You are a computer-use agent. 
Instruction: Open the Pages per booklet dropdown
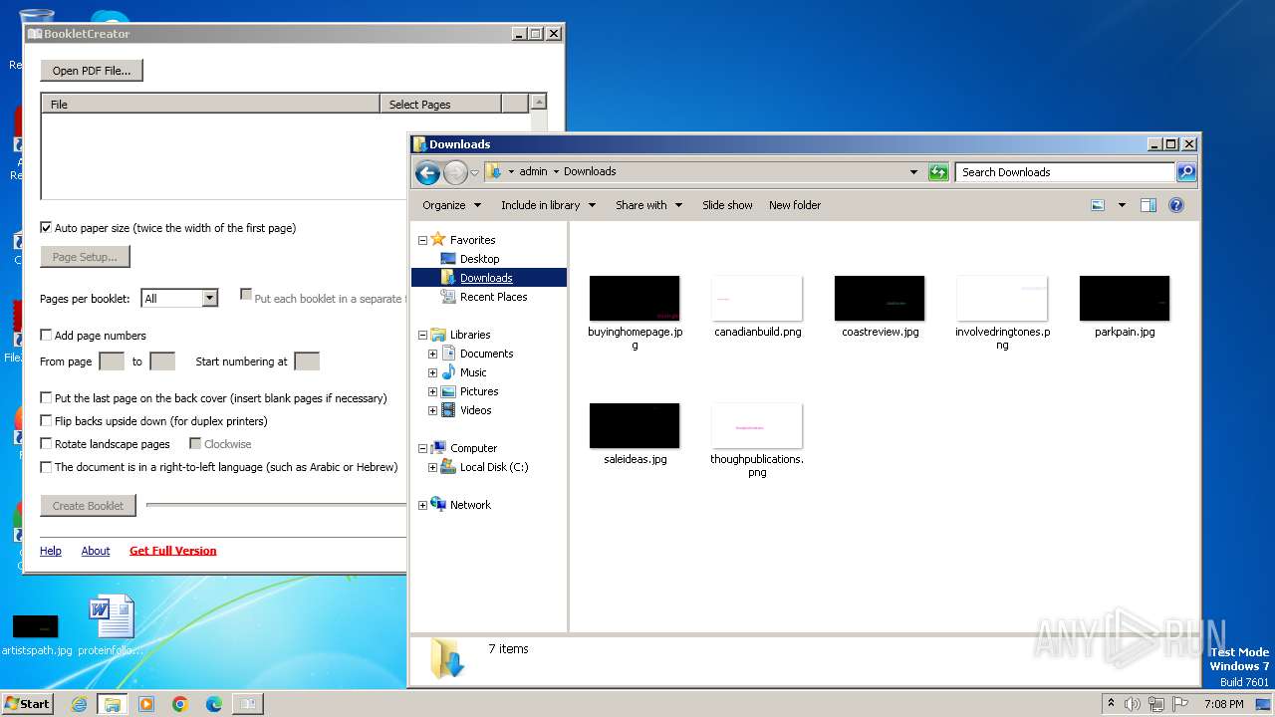point(209,298)
